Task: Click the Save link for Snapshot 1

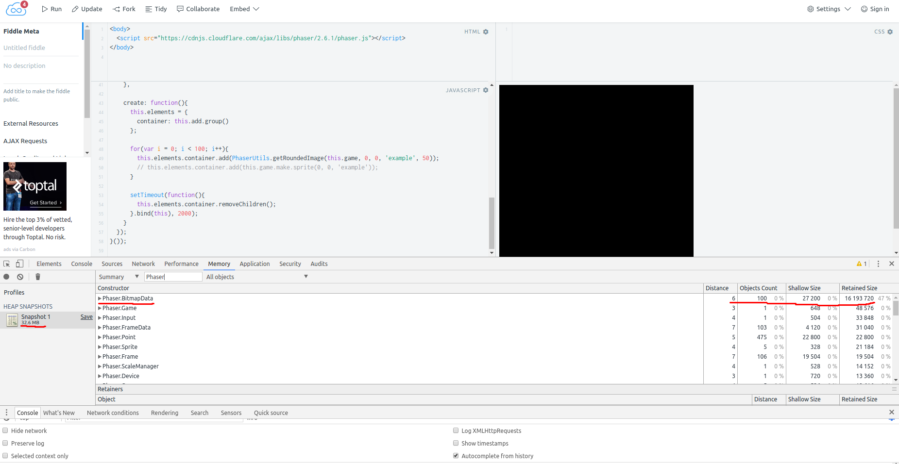Action: tap(86, 316)
